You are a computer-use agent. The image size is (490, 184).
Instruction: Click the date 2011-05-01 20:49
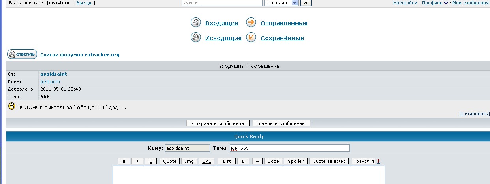61,89
